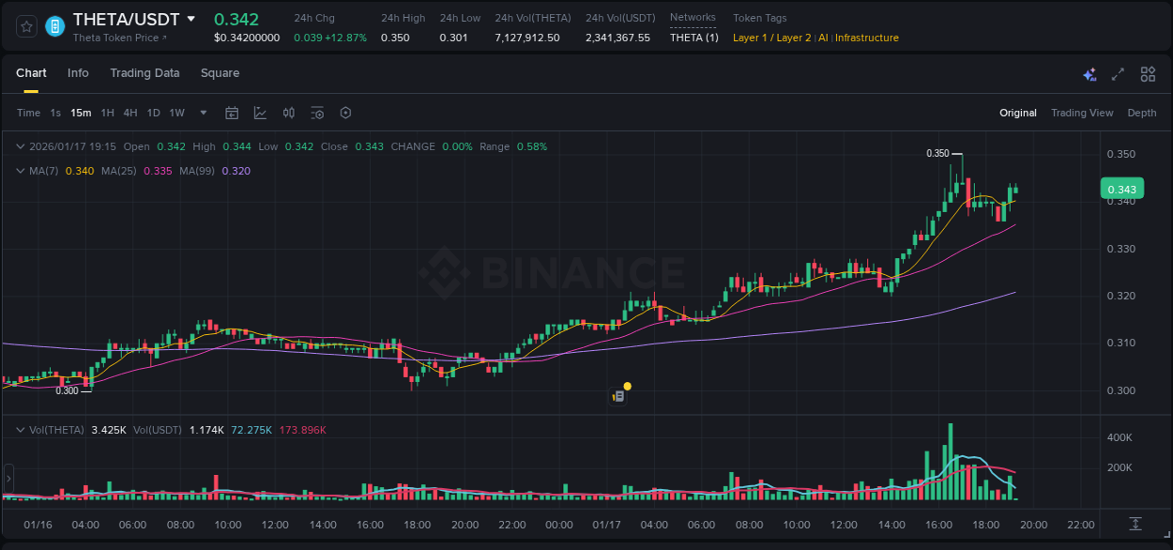Open the THETA/USDT pair selector dropdown
Viewport: 1173px width, 550px height.
(192, 19)
